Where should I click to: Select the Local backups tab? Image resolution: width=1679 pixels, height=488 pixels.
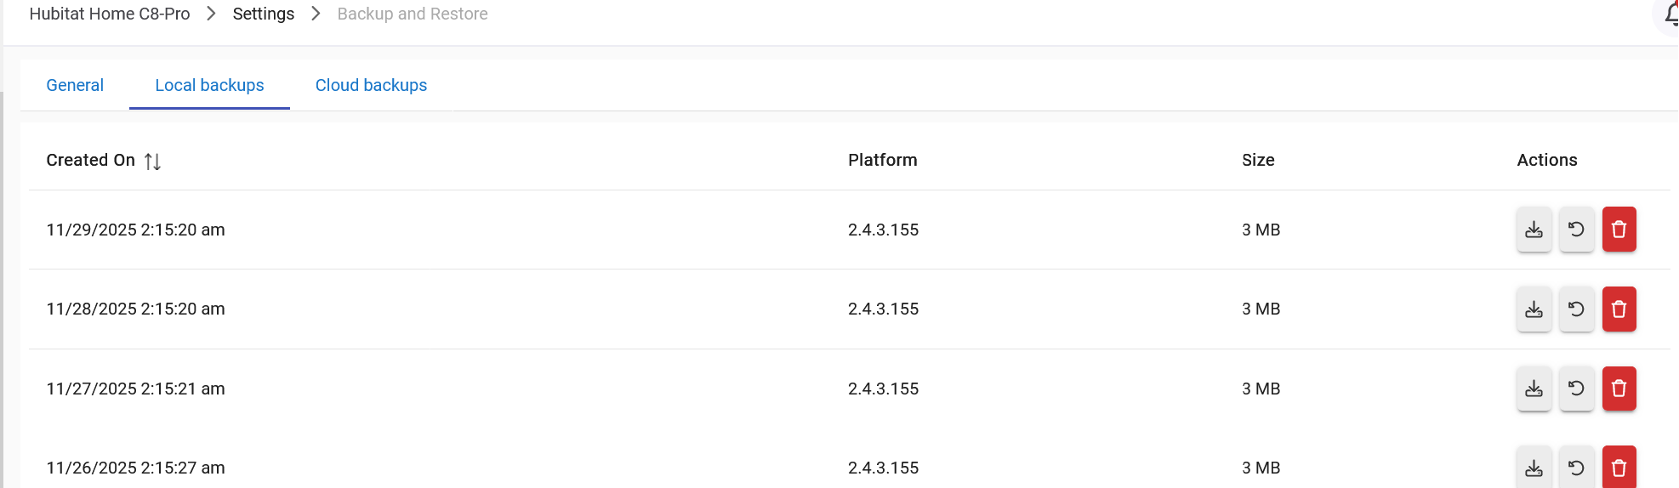pos(209,85)
